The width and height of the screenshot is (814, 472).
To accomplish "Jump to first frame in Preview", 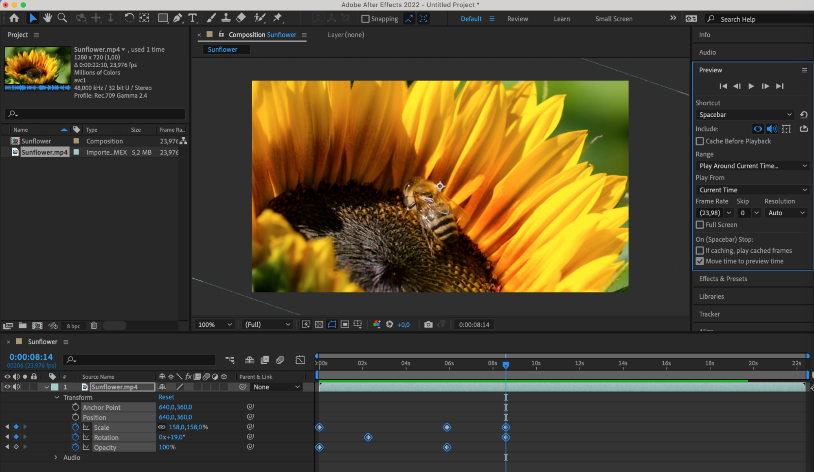I will (x=723, y=86).
